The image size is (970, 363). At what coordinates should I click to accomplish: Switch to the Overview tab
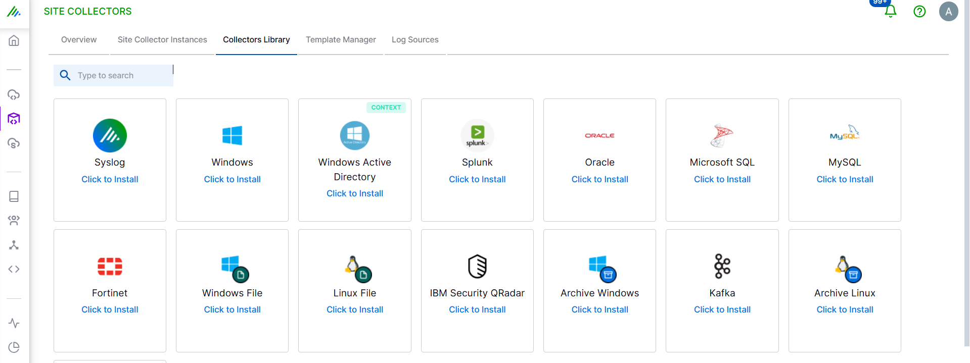click(79, 39)
